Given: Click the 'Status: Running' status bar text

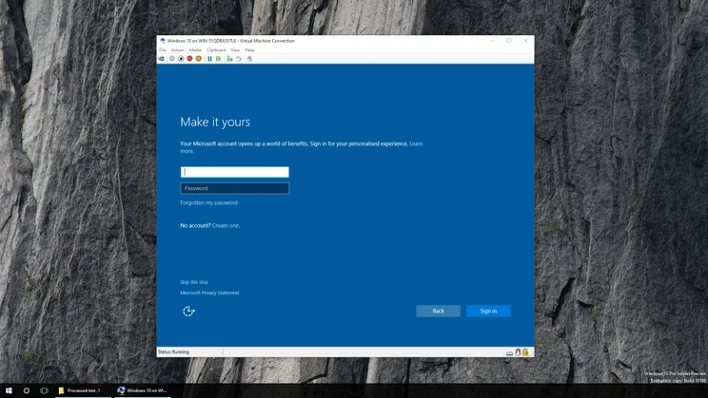Looking at the screenshot, I should coord(174,352).
